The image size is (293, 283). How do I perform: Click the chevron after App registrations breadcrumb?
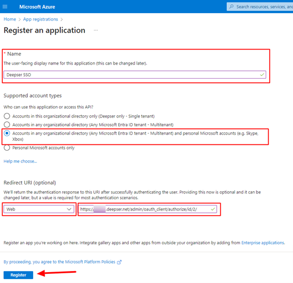click(x=62, y=19)
